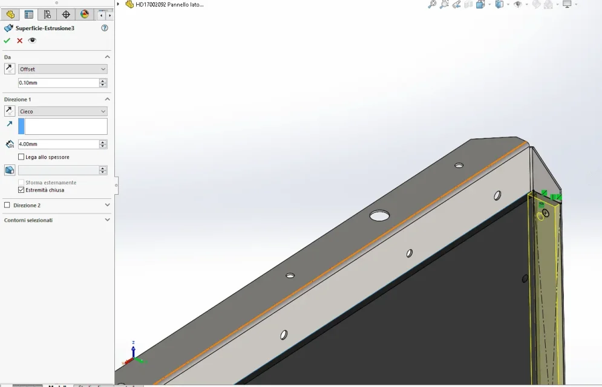This screenshot has width=602, height=387.
Task: Click the Previous View icon
Action: (456, 4)
